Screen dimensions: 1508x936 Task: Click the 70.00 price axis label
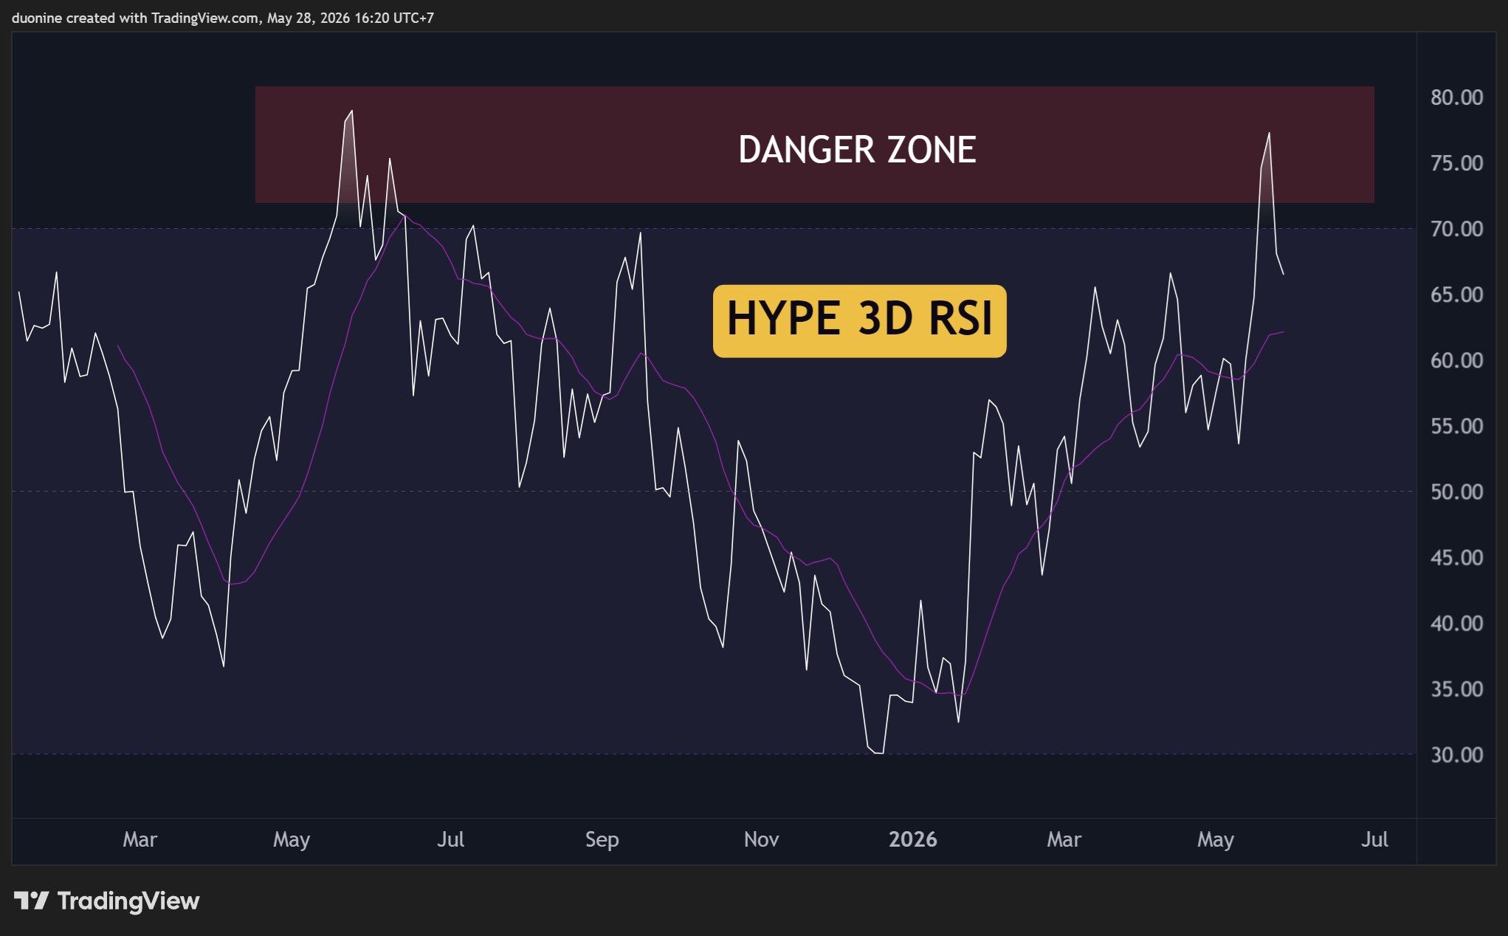(1456, 229)
